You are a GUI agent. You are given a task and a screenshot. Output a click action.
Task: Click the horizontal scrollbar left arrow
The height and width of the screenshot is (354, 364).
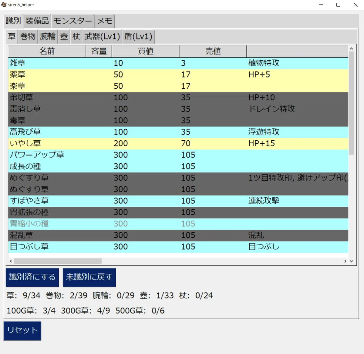coord(11,261)
